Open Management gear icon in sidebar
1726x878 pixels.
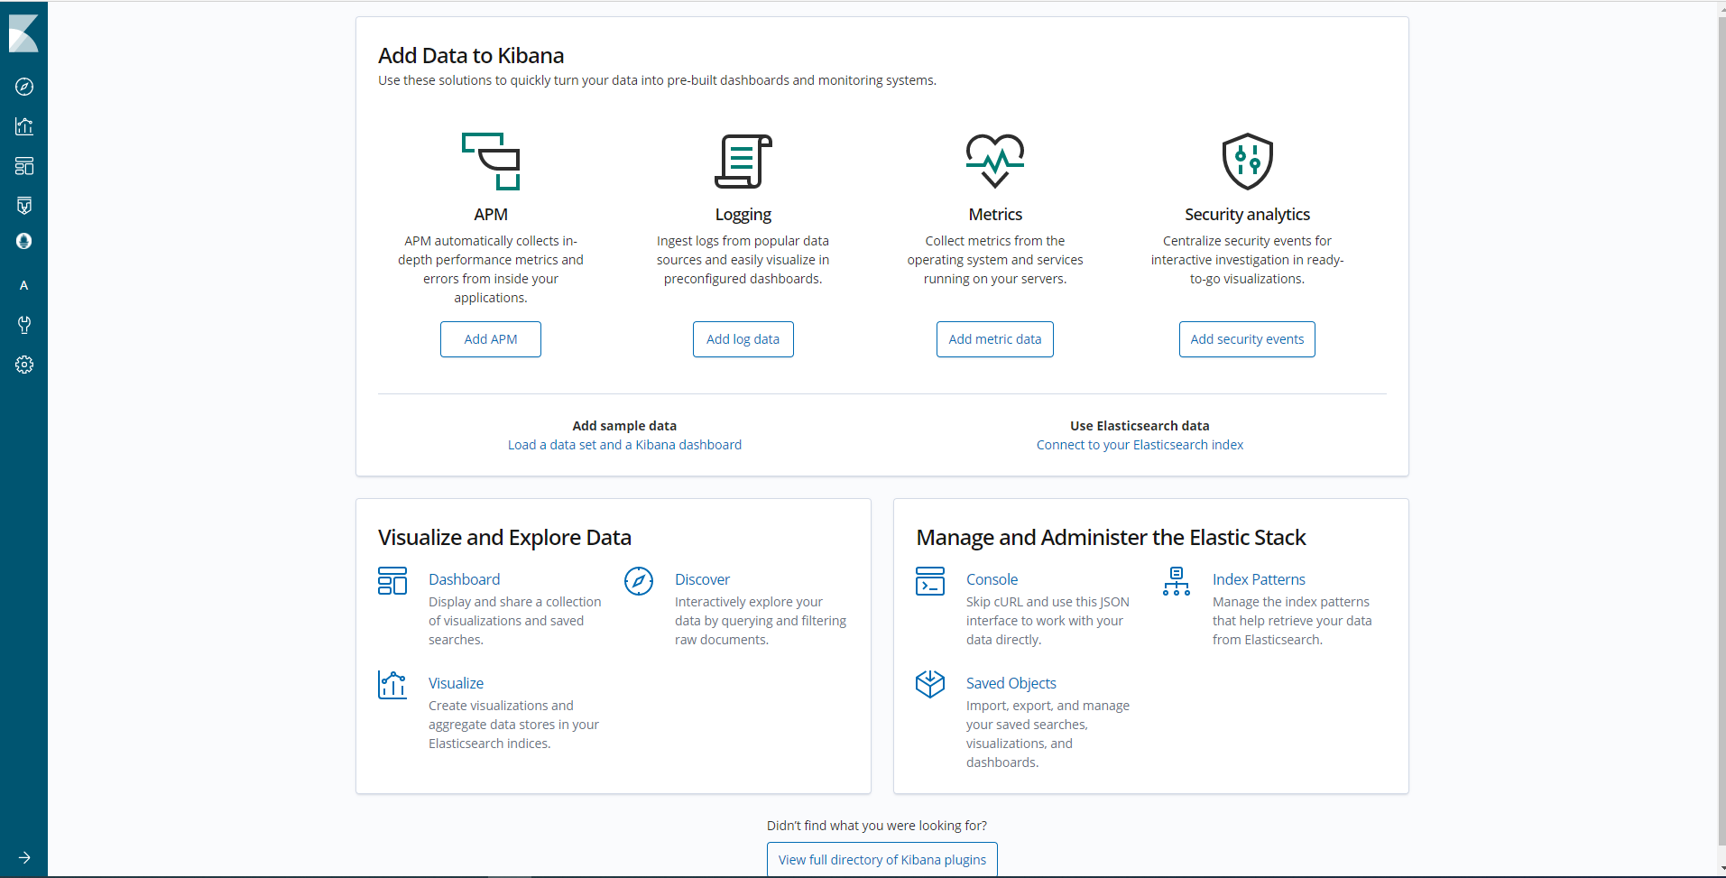24,365
